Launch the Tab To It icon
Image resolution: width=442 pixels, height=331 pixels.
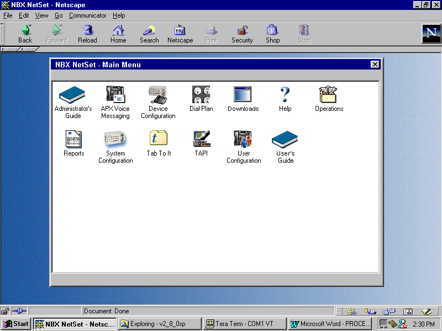(x=159, y=138)
